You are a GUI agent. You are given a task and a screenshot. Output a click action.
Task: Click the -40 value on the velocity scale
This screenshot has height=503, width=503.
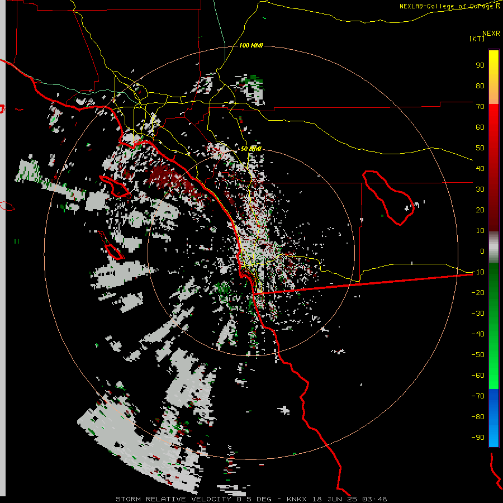tap(478, 334)
